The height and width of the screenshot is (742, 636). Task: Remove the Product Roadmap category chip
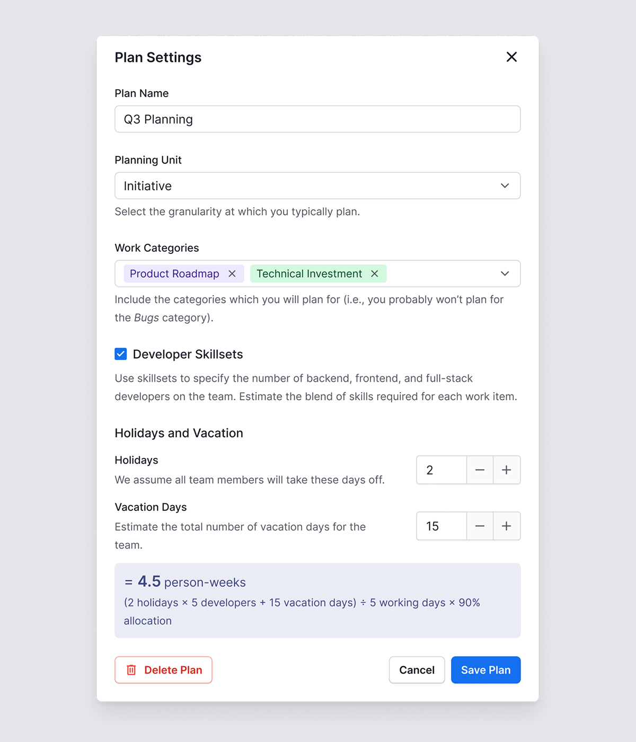tap(232, 273)
